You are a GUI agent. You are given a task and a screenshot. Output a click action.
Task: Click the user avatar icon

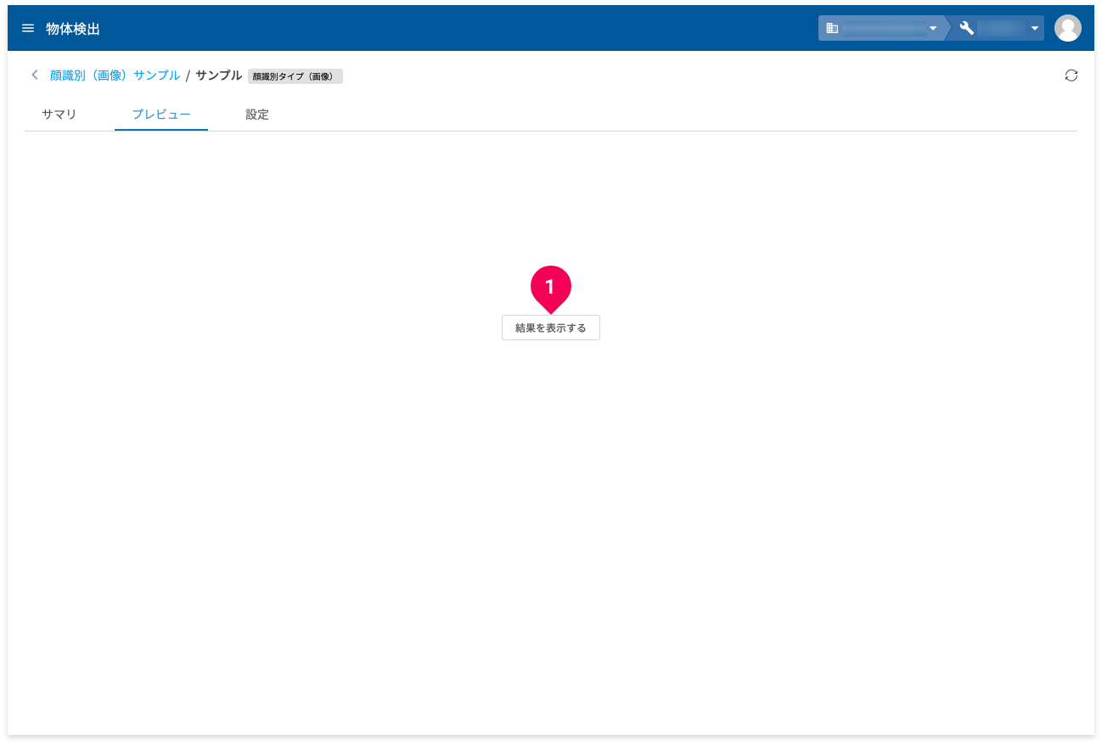point(1067,28)
